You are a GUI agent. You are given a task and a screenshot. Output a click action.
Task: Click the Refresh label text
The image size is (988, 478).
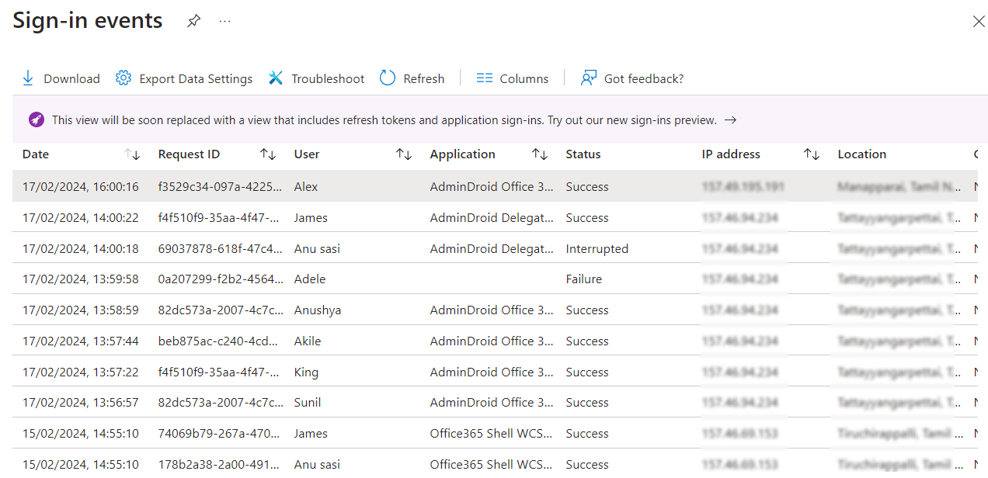coord(425,78)
